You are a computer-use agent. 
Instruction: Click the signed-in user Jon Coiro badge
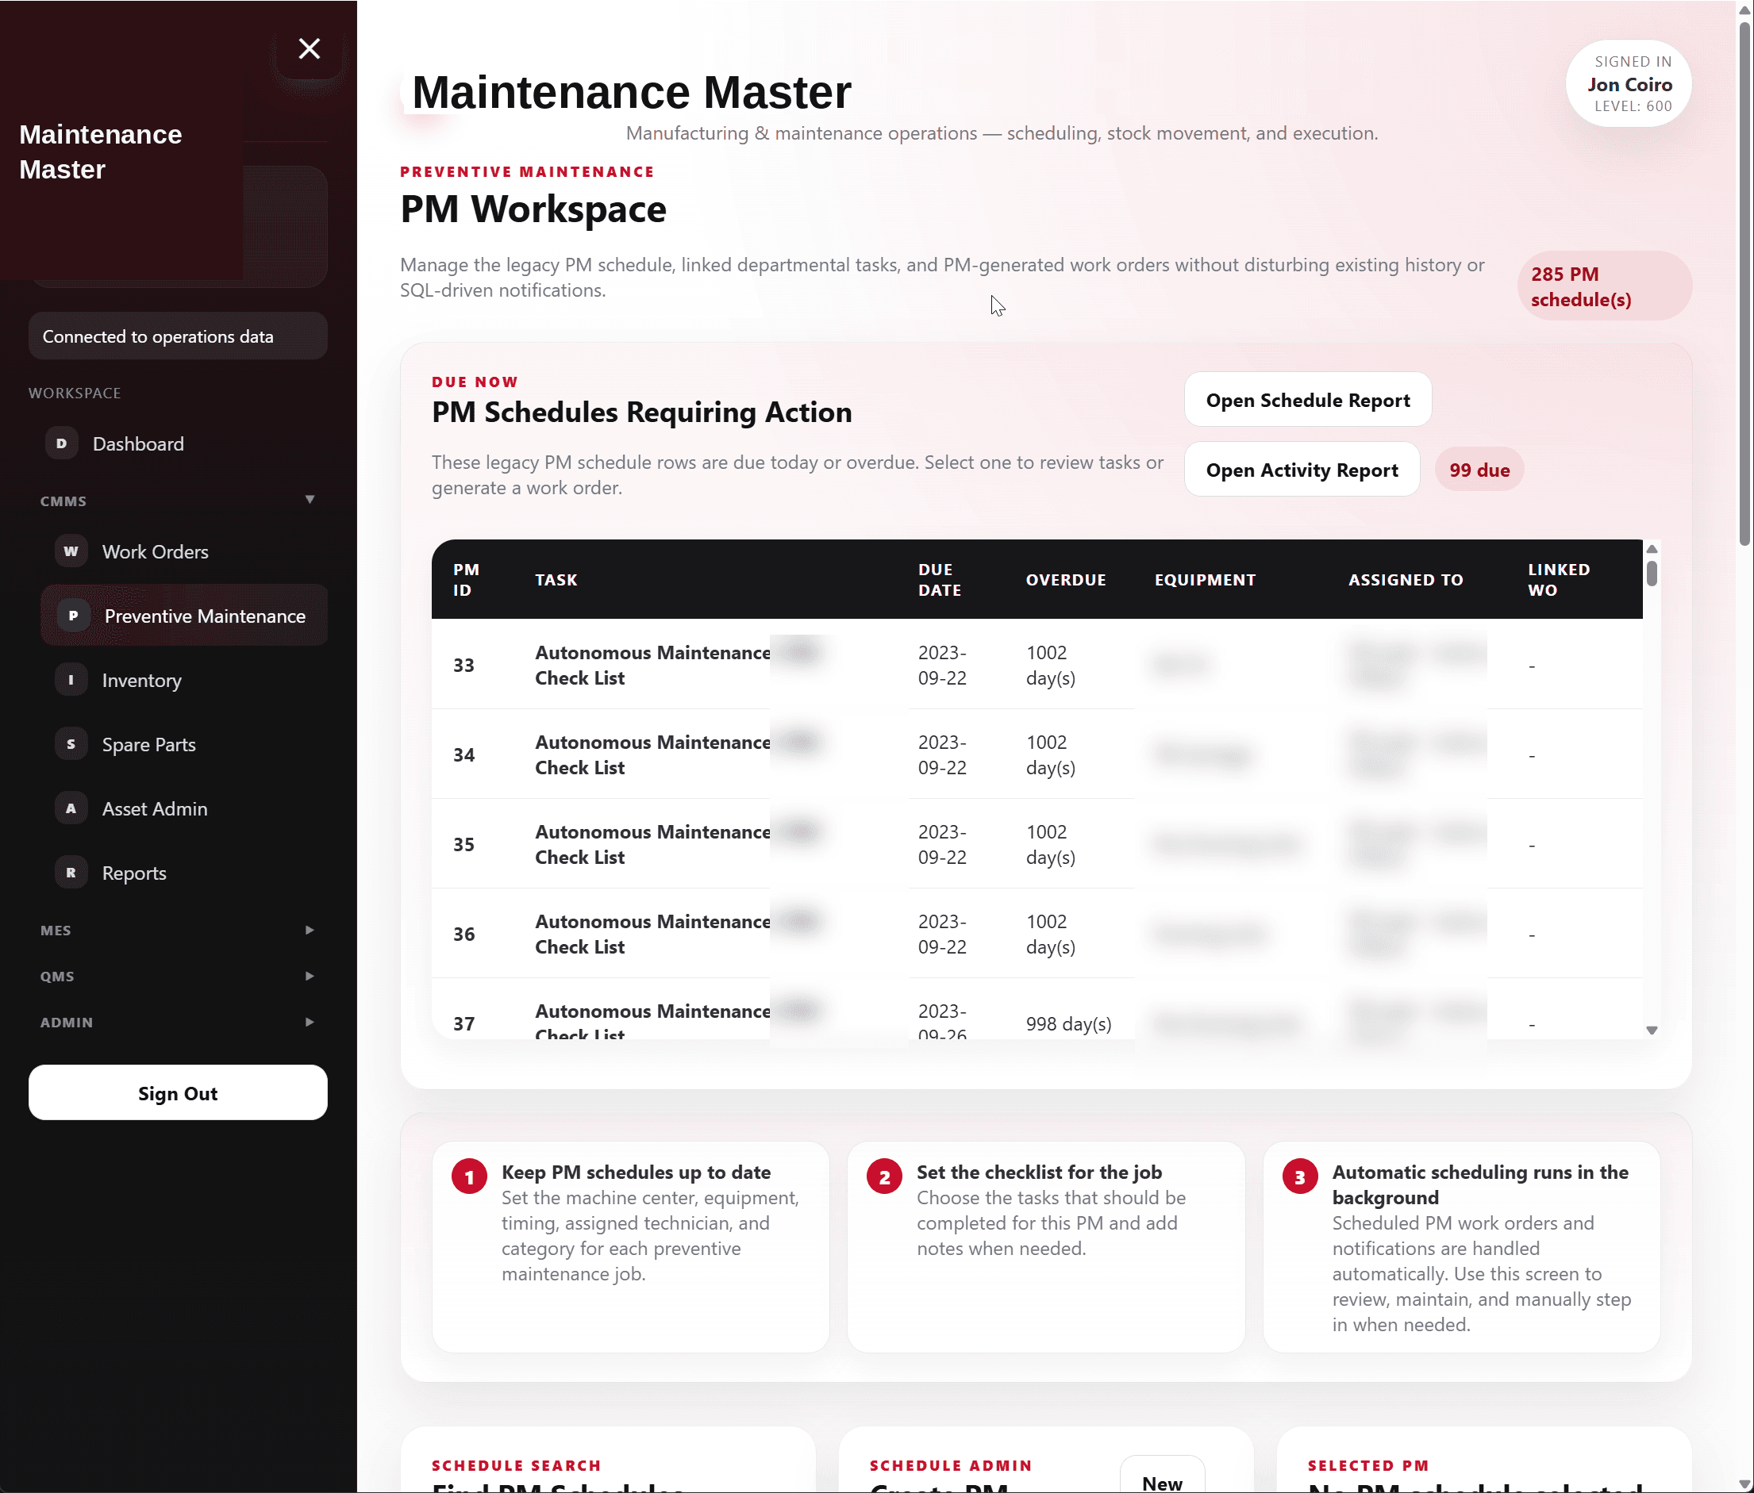pyautogui.click(x=1628, y=84)
